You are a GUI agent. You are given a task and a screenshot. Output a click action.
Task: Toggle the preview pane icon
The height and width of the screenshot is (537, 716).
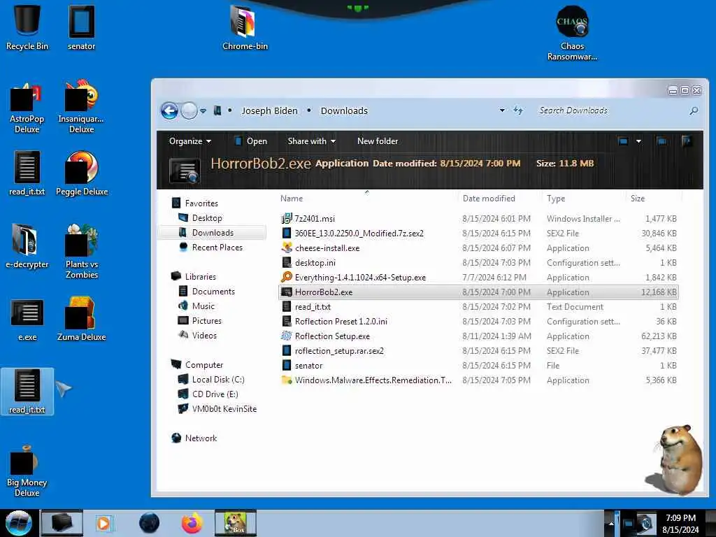(x=661, y=141)
